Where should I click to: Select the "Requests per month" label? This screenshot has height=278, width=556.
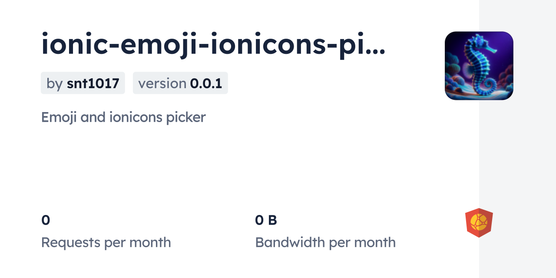[x=106, y=242]
